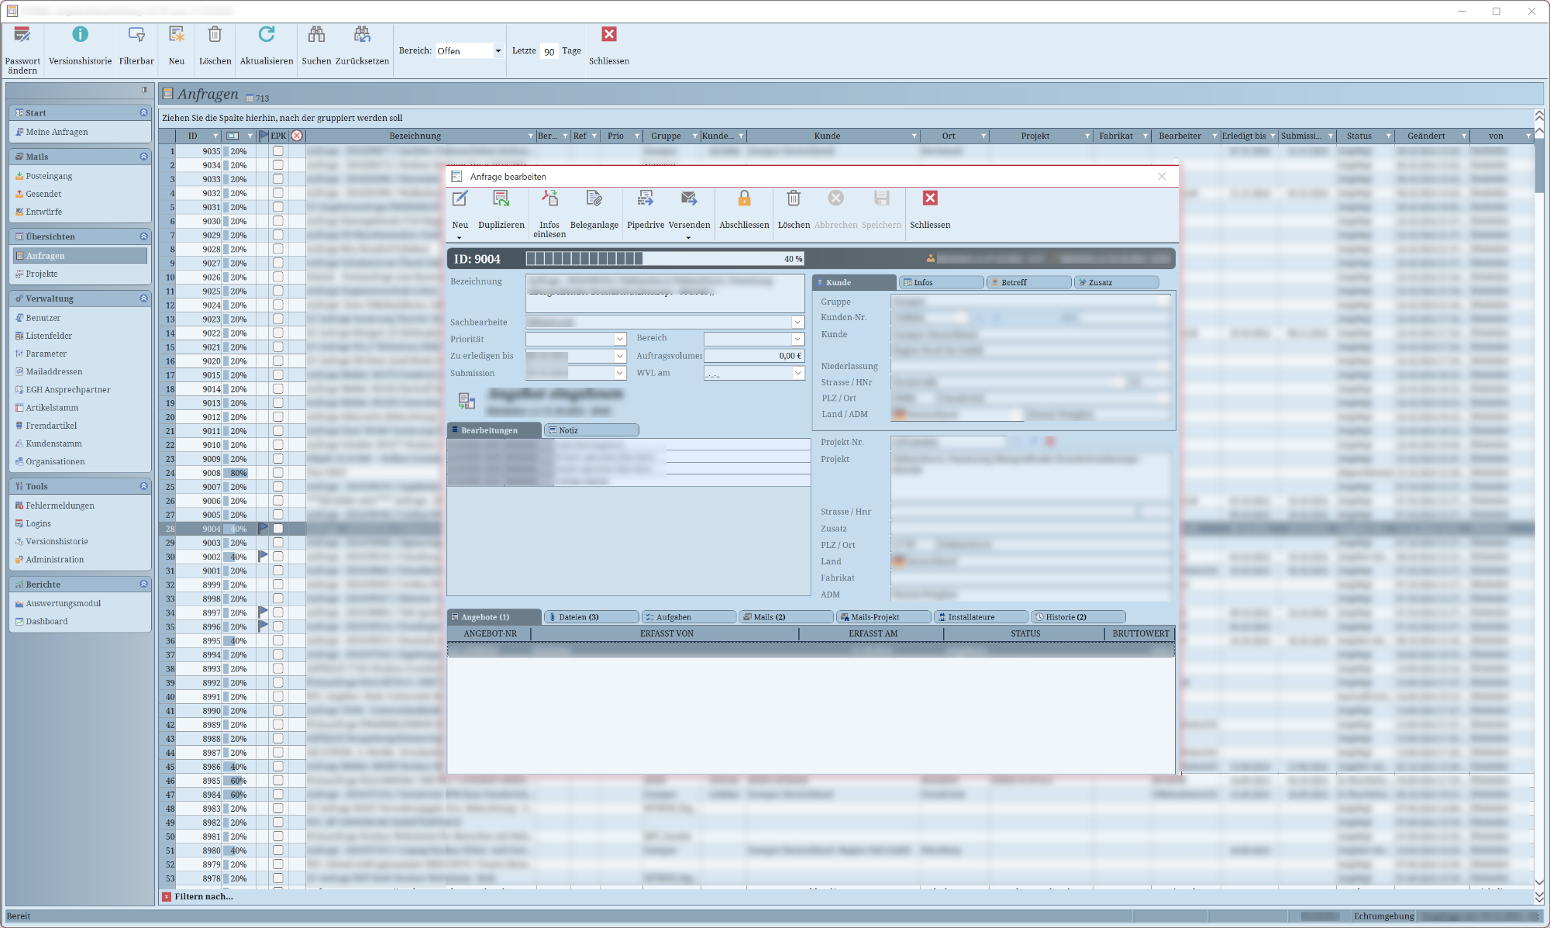Click the Versionshistorie info icon

click(80, 35)
